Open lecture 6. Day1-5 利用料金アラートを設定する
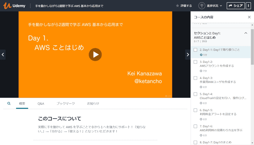Viewport: 254px width, 145px height. click(221, 114)
